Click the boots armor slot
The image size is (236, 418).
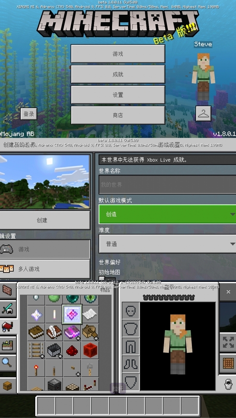[x=131, y=364]
